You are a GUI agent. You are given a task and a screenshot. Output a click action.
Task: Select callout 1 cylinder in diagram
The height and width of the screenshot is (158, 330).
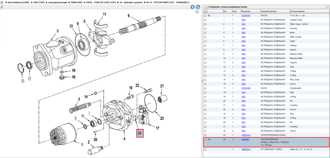82,144
